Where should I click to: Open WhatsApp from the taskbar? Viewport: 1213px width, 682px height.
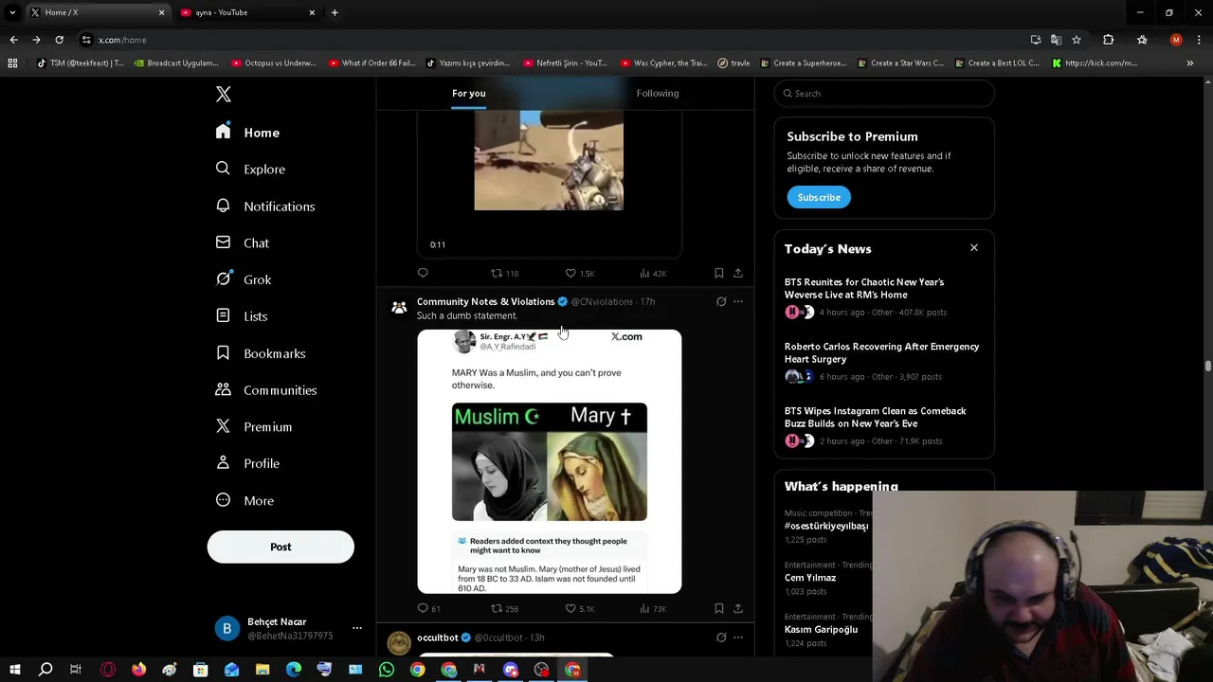click(387, 670)
